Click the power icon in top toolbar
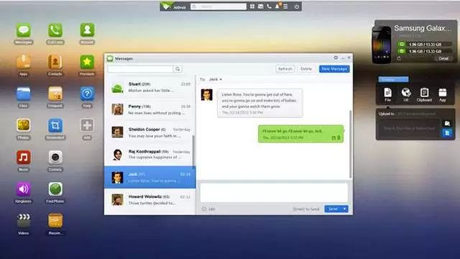This screenshot has height=259, width=460. coord(297,6)
